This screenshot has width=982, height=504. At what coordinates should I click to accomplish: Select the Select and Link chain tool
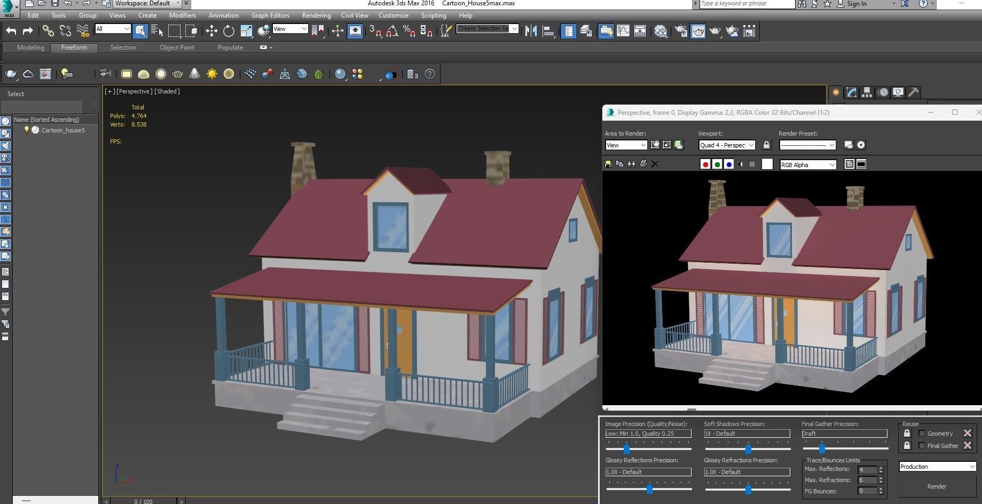click(48, 31)
